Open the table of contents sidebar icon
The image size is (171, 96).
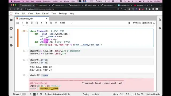[11, 37]
